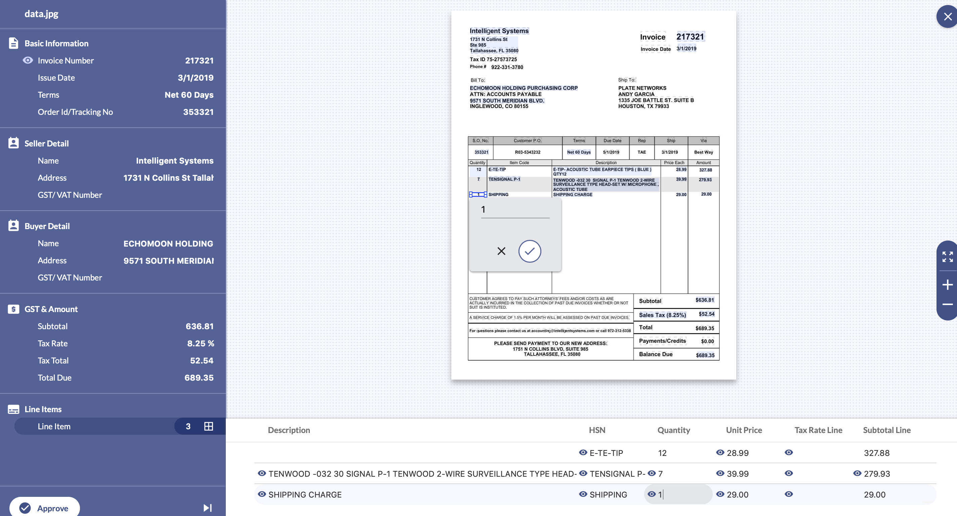Select the Tax Rate 8.25 % field

pos(125,343)
